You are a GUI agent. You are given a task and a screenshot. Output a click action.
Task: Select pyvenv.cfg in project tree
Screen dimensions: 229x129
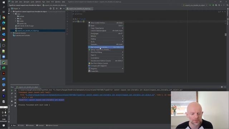pos(22,23)
